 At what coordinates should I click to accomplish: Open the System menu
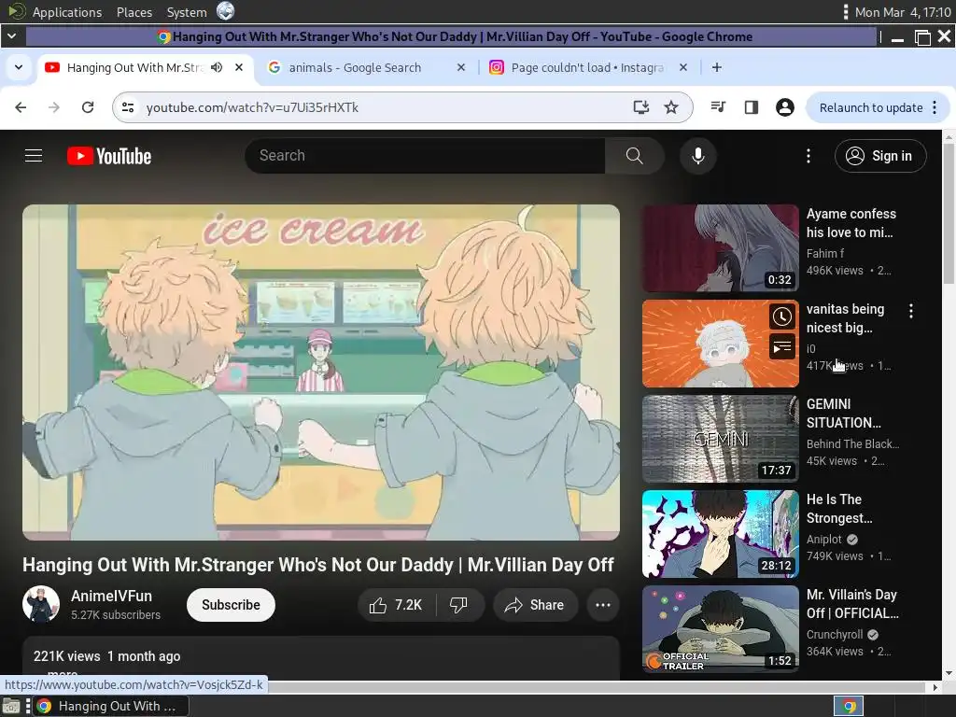pyautogui.click(x=187, y=12)
